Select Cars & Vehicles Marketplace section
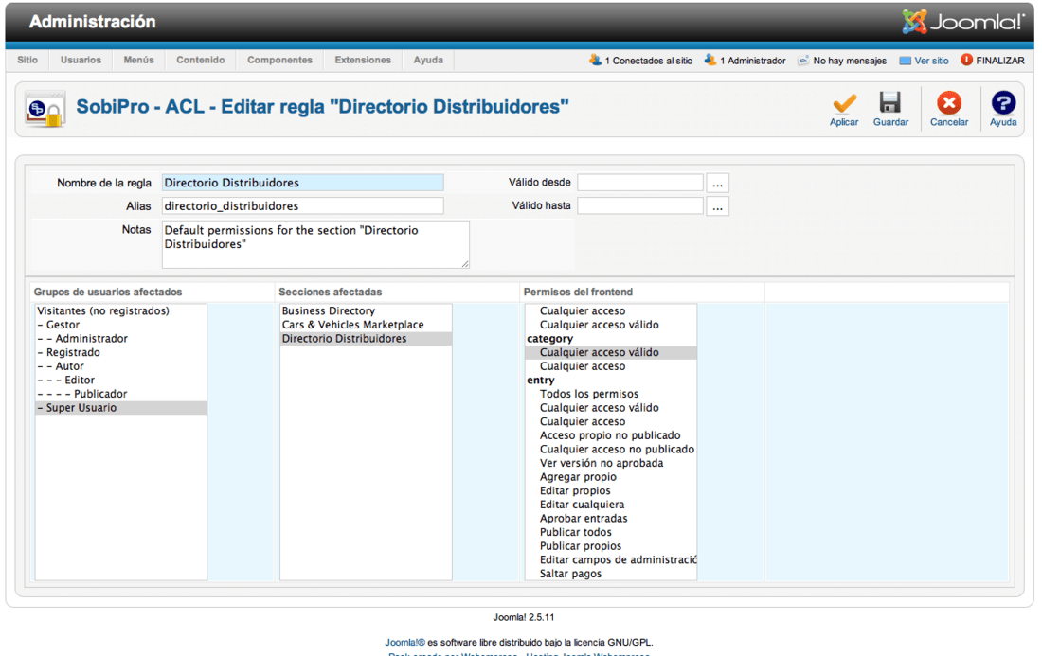 coord(366,325)
